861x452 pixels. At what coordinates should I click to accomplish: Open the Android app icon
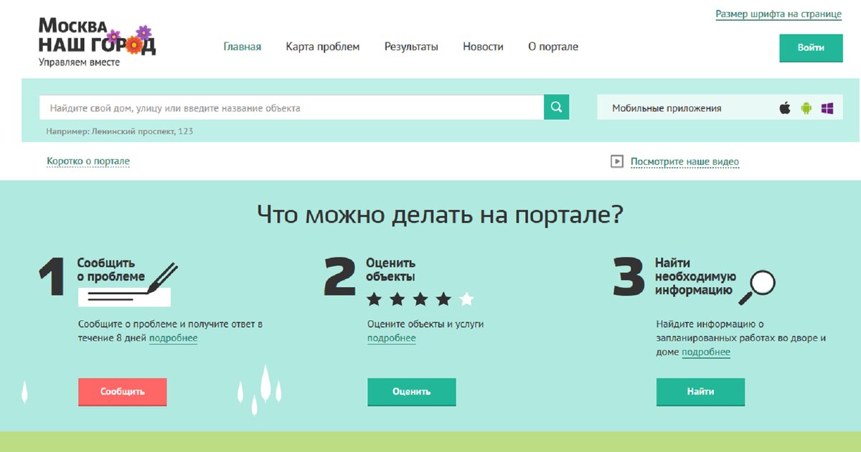[x=806, y=108]
